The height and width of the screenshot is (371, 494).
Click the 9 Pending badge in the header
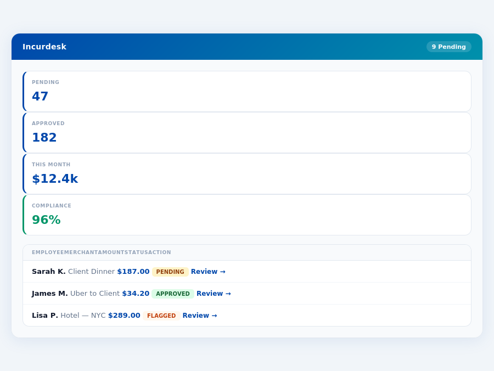449,47
